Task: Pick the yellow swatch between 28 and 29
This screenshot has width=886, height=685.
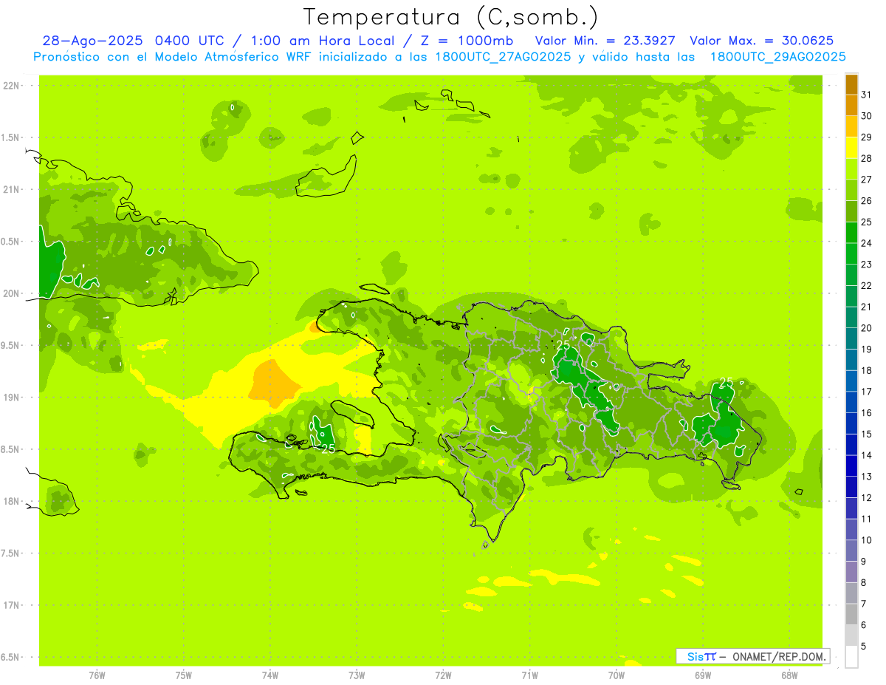Action: tap(851, 148)
